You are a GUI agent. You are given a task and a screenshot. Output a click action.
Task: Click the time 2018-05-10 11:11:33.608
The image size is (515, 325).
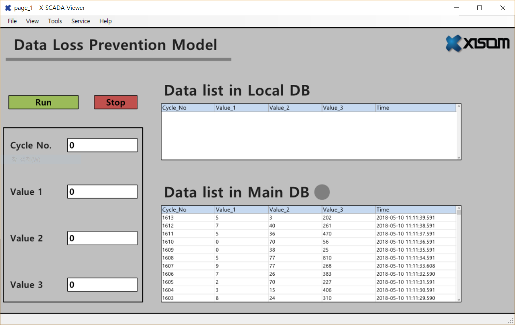tap(406, 266)
